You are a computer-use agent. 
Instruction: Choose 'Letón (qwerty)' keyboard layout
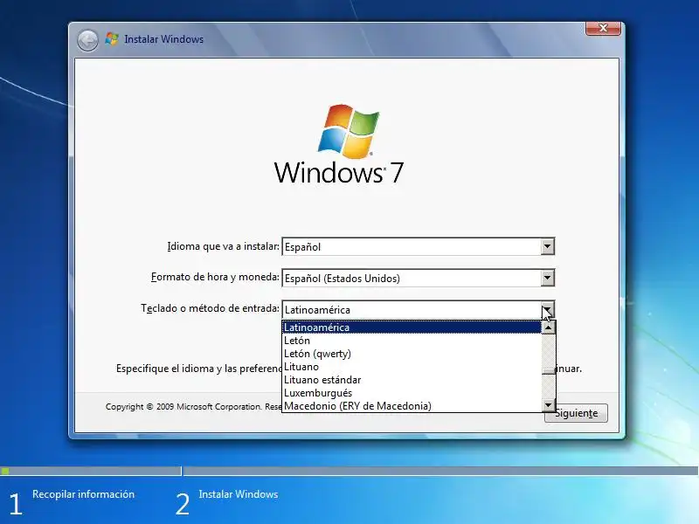click(412, 354)
